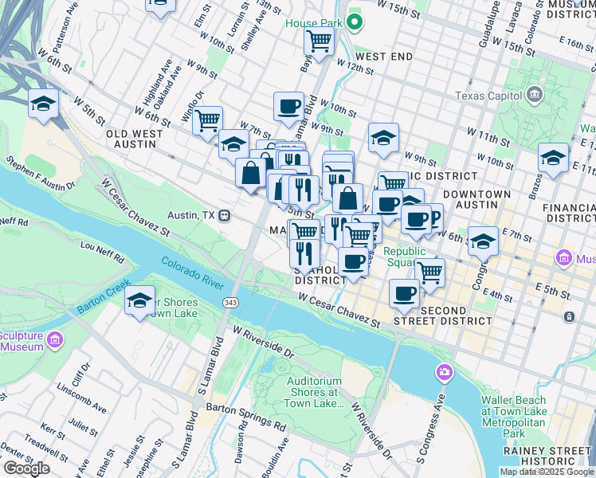Click the 343 highway shield

click(x=230, y=303)
